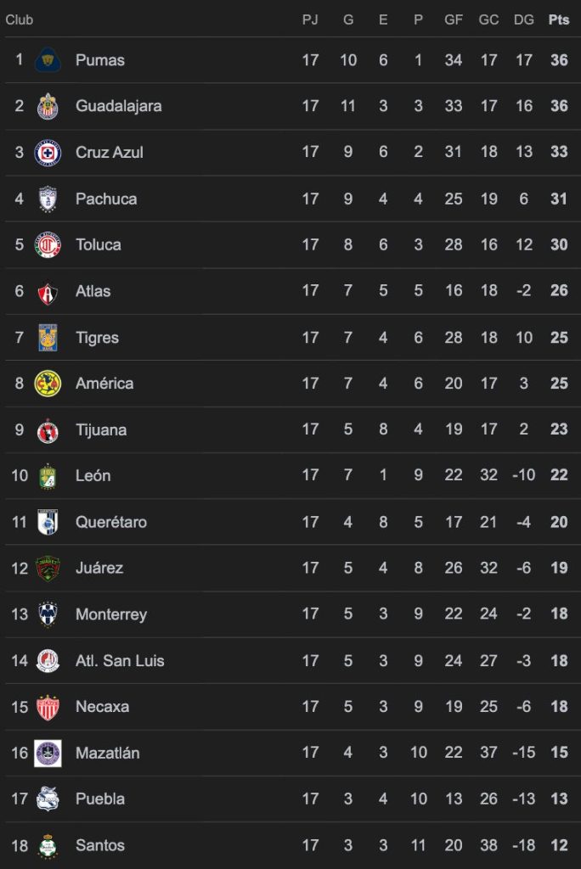Click the Pumas club crest icon
Screen dimensions: 581x869
tap(48, 60)
